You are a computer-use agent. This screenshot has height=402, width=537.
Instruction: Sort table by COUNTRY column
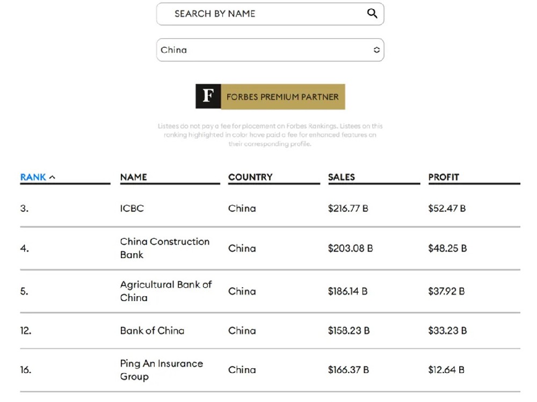pos(250,177)
